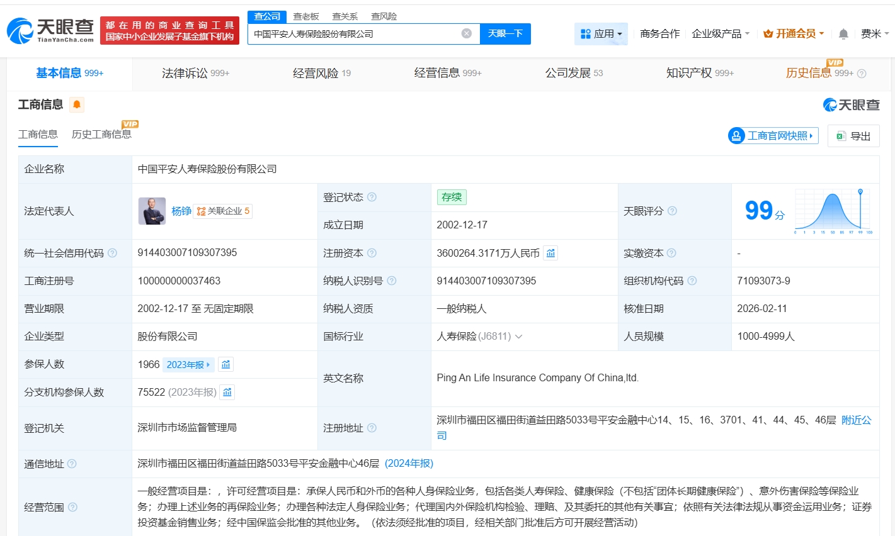Switch to the 法律诉讼 tab
Viewport: 895px width, 536px height.
195,74
